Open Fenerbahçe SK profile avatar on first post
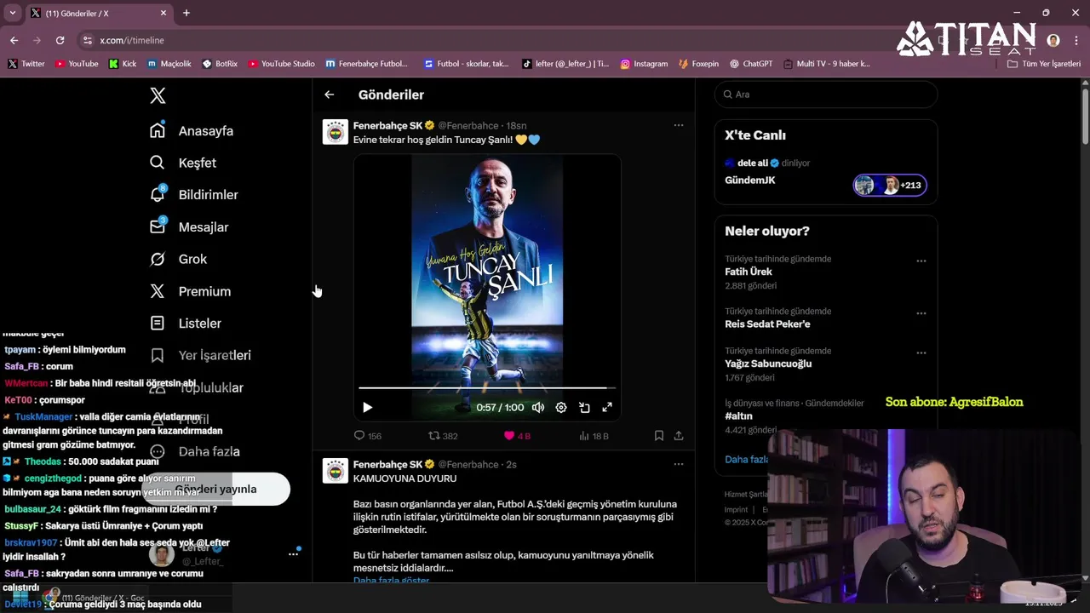 coord(336,131)
